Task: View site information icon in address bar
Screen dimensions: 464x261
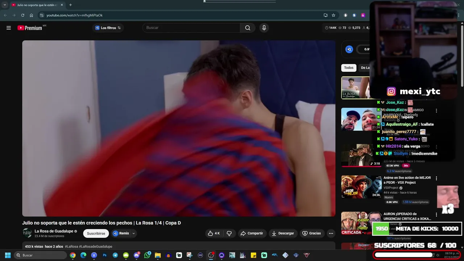Action: [x=41, y=15]
